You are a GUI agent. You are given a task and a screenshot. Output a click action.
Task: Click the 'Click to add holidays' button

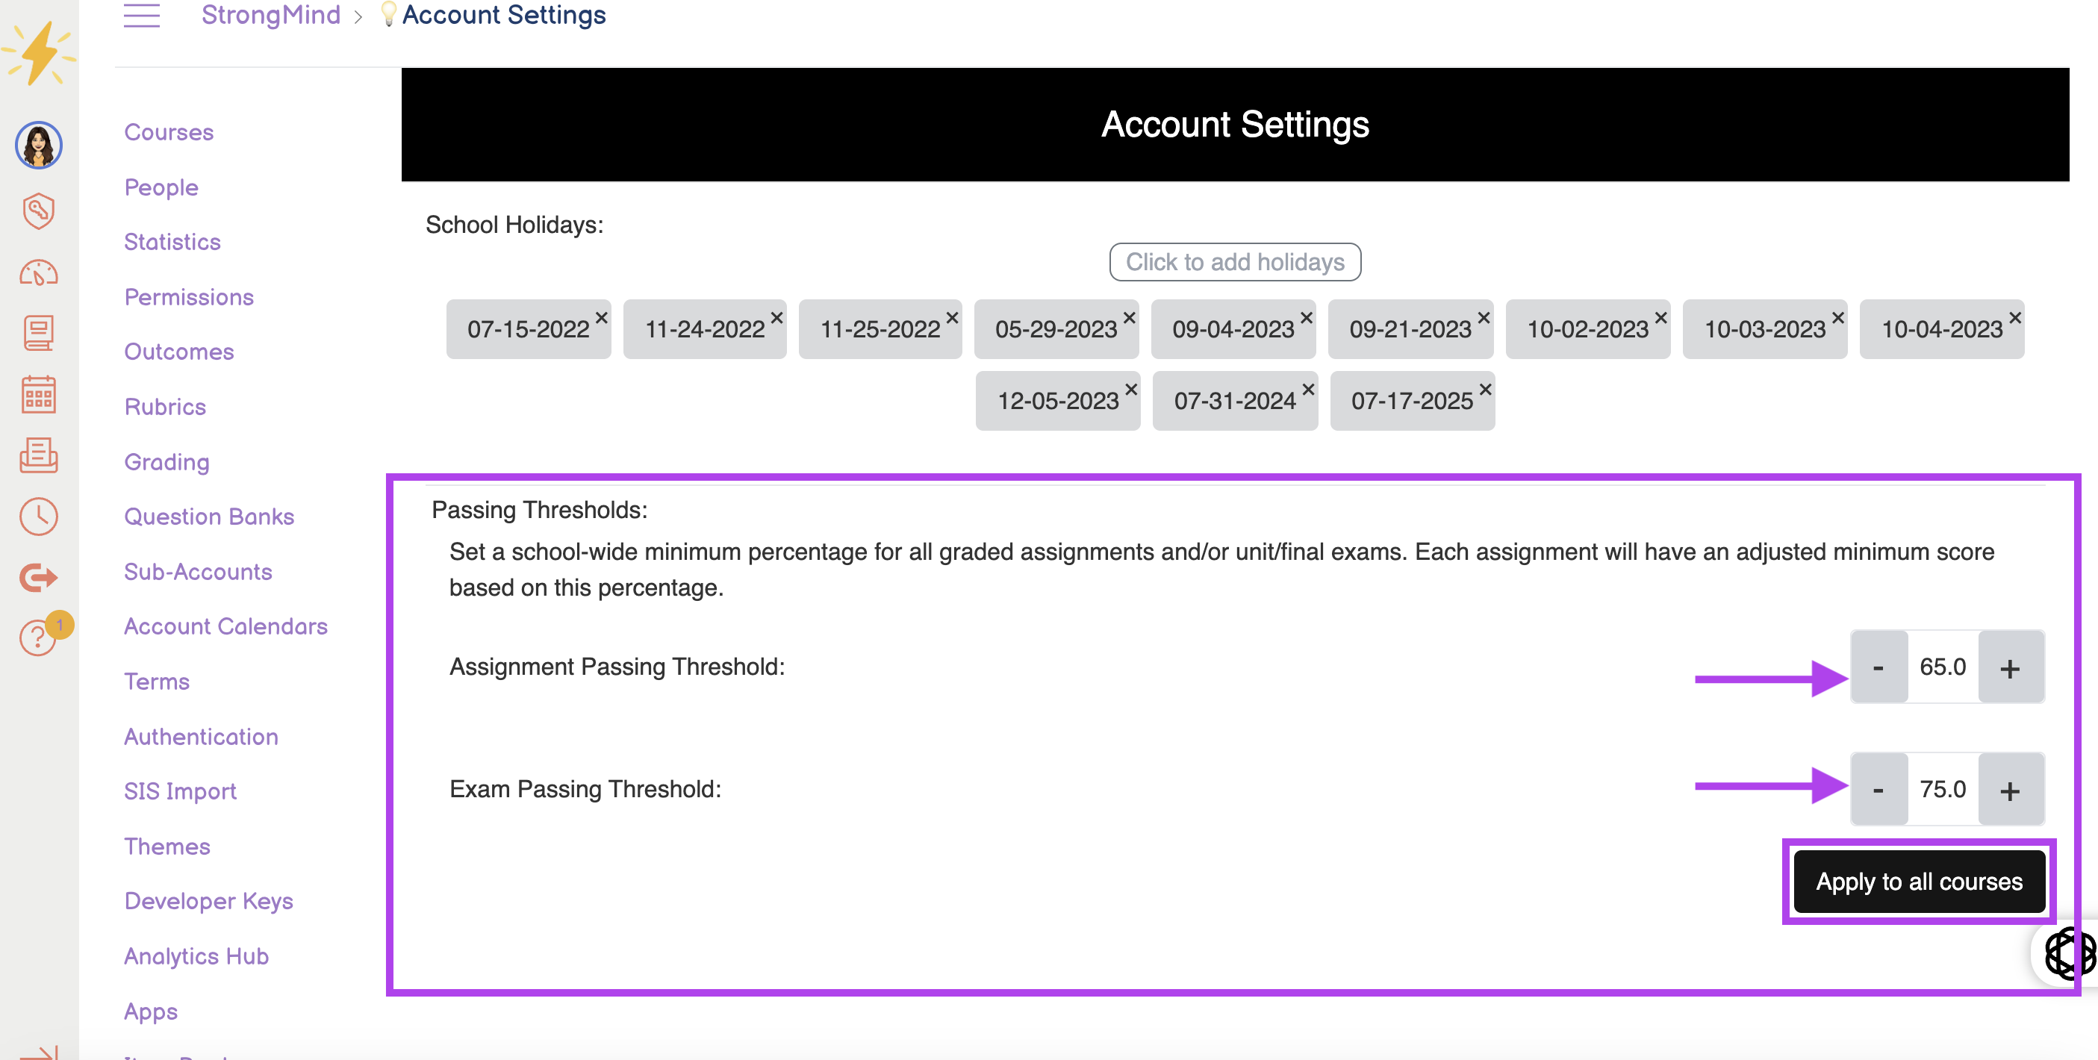[1235, 262]
